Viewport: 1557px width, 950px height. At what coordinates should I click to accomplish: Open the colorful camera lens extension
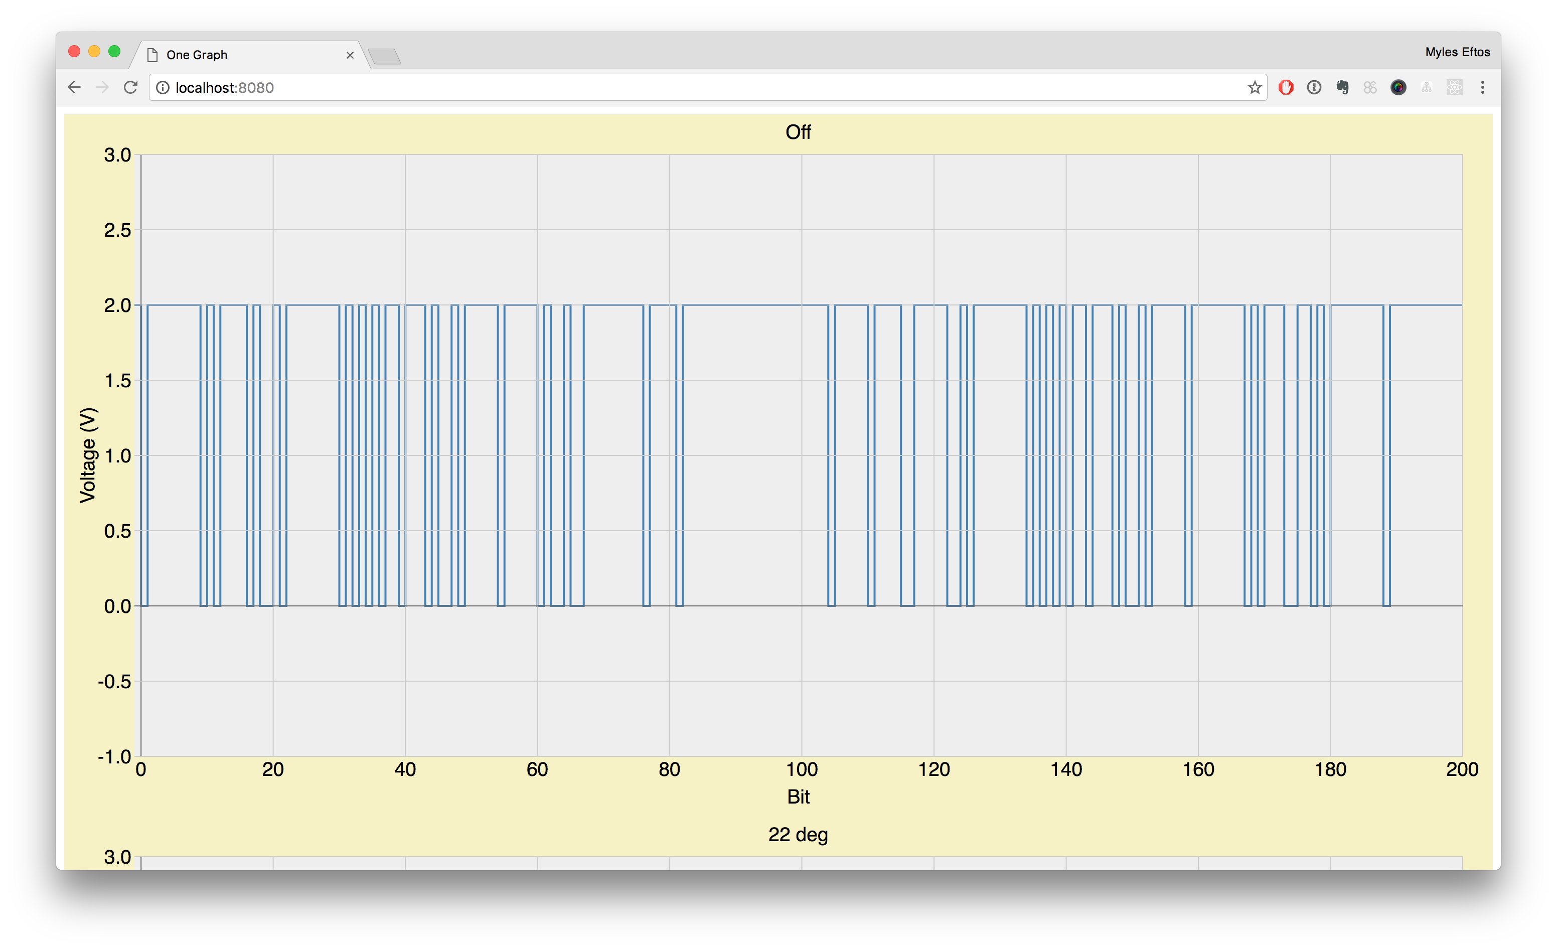(1398, 87)
